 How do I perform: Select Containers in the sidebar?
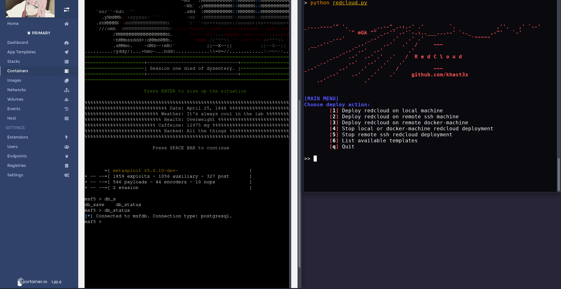18,71
